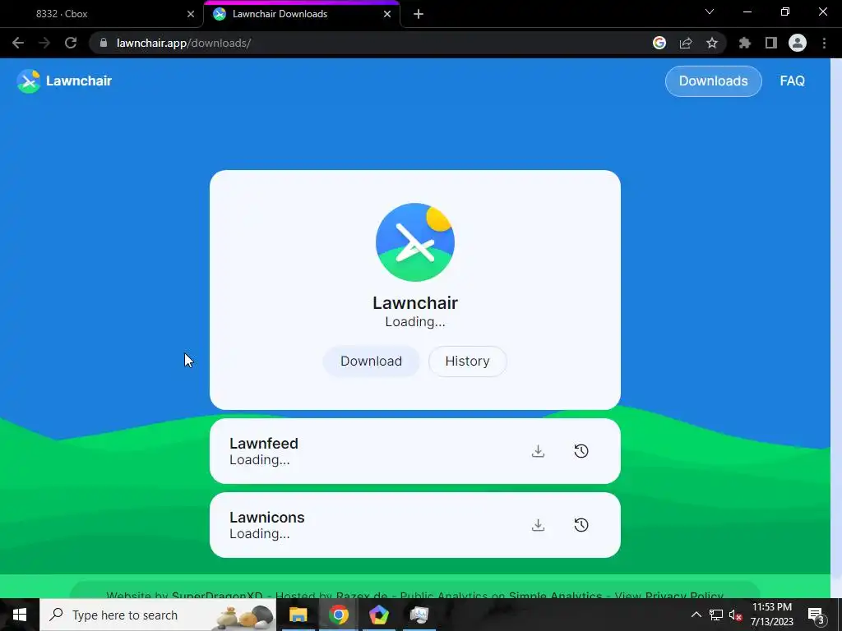842x631 pixels.
Task: Open the colorful pentagon taskbar app
Action: tap(378, 615)
